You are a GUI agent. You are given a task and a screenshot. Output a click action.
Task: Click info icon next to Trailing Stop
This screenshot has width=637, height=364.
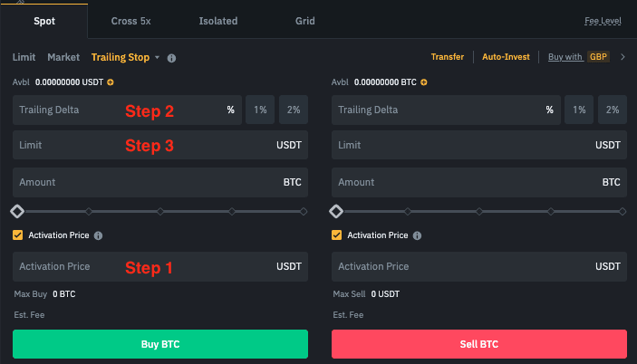click(172, 58)
